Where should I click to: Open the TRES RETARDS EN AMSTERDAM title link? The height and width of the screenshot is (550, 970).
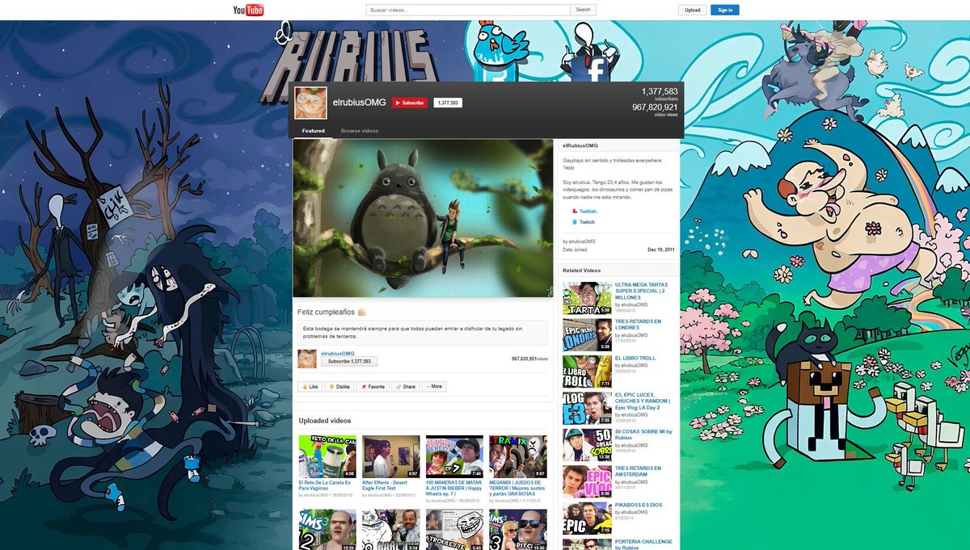(x=638, y=472)
